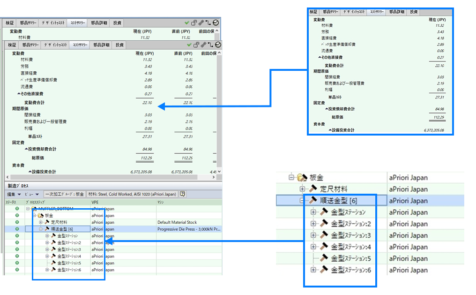The height and width of the screenshot is (295, 476).
Task: Collapse the その他直接費 row in the left cost summary
Action: [x=18, y=93]
